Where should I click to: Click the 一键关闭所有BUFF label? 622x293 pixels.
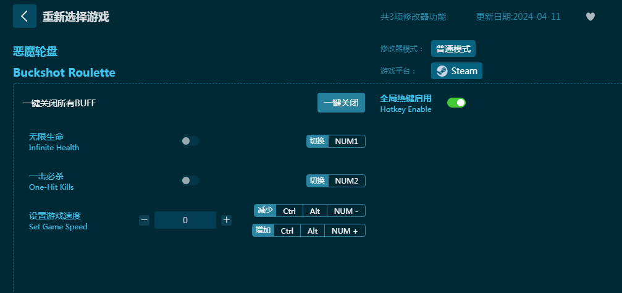59,103
